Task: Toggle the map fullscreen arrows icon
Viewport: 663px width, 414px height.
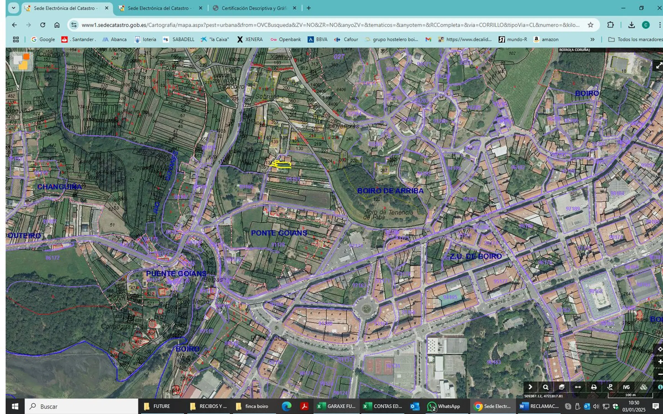Action: pyautogui.click(x=659, y=65)
